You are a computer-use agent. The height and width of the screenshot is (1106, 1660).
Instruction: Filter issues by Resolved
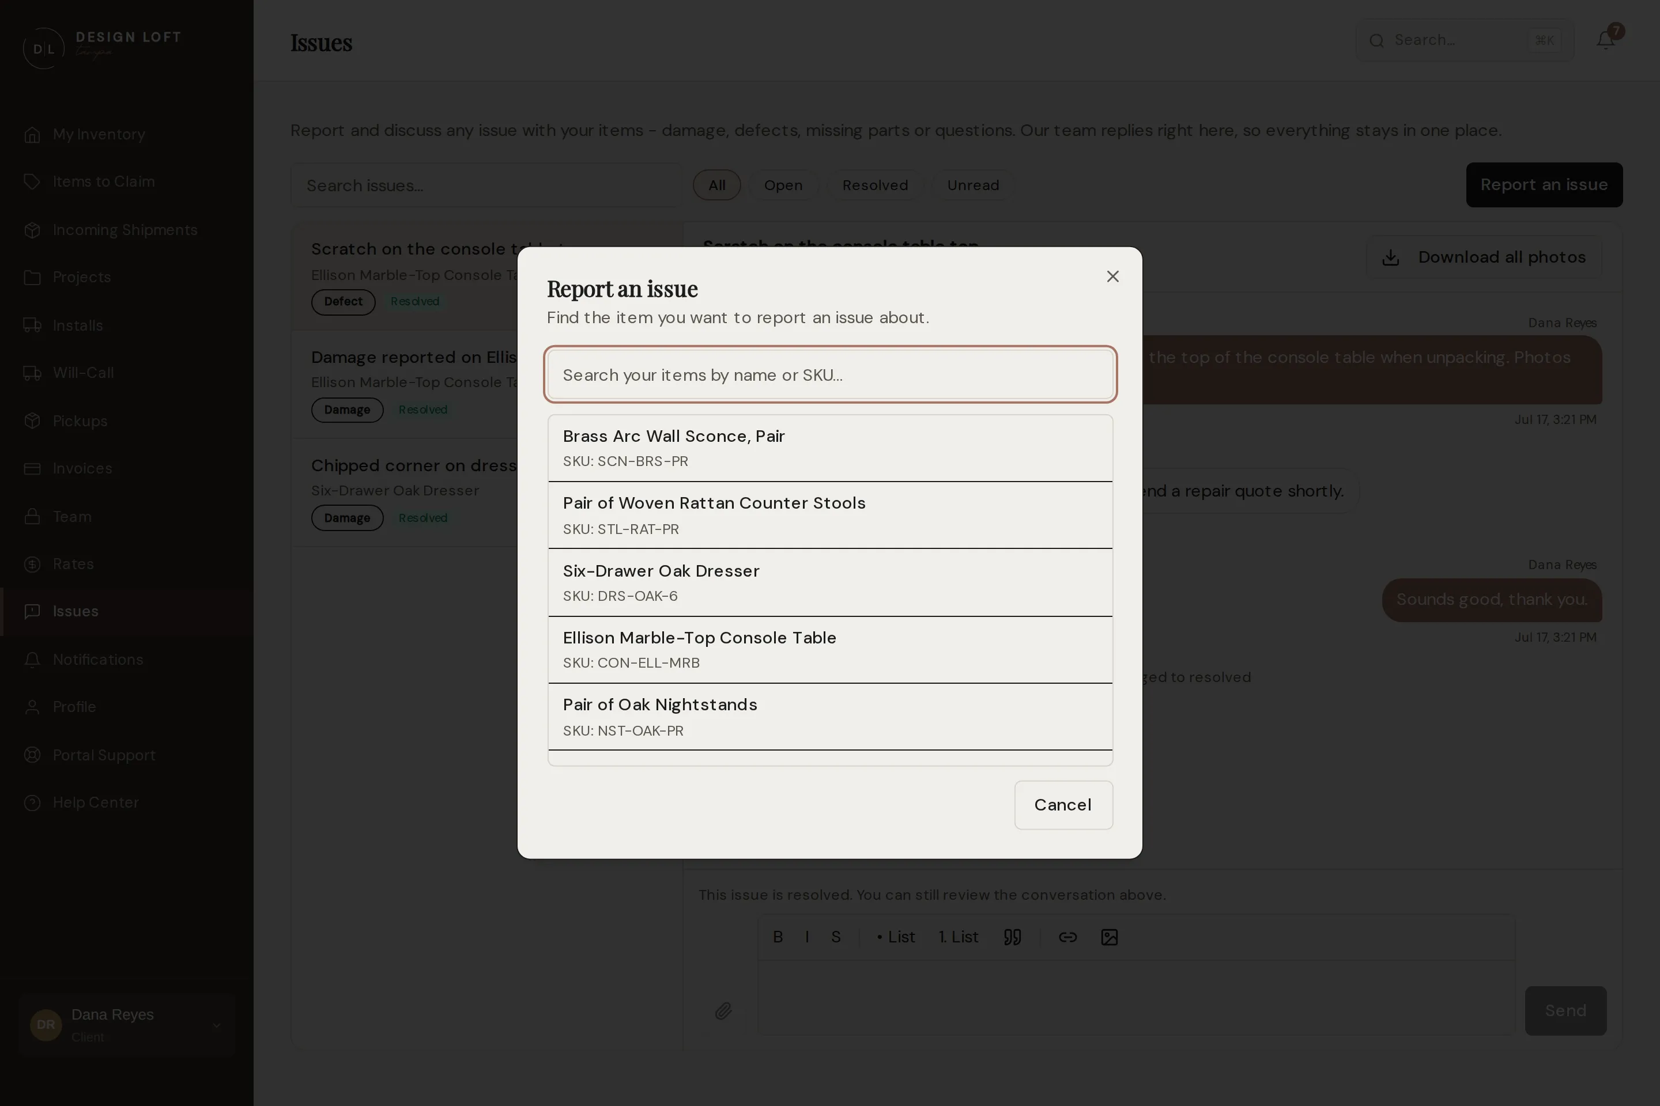point(874,185)
